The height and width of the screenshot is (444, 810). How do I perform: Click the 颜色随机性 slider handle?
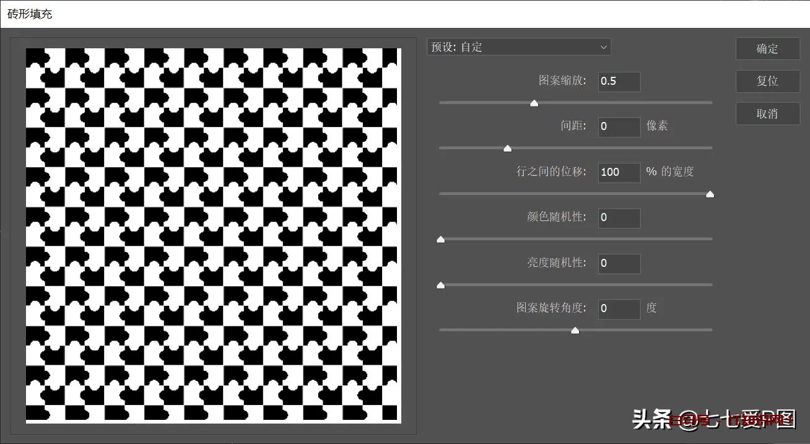click(x=441, y=240)
